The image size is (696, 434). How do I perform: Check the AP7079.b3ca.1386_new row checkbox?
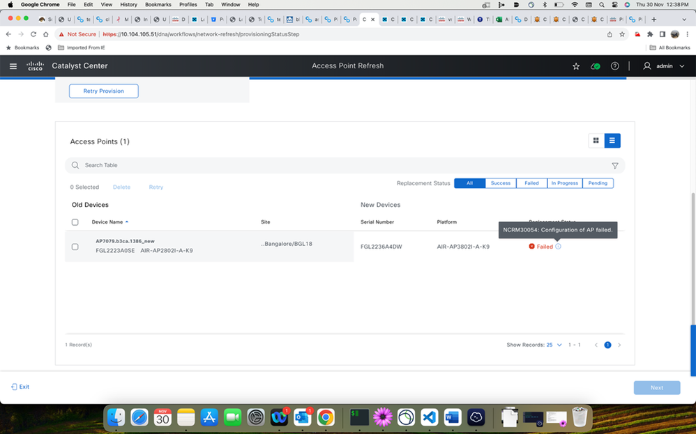point(75,247)
